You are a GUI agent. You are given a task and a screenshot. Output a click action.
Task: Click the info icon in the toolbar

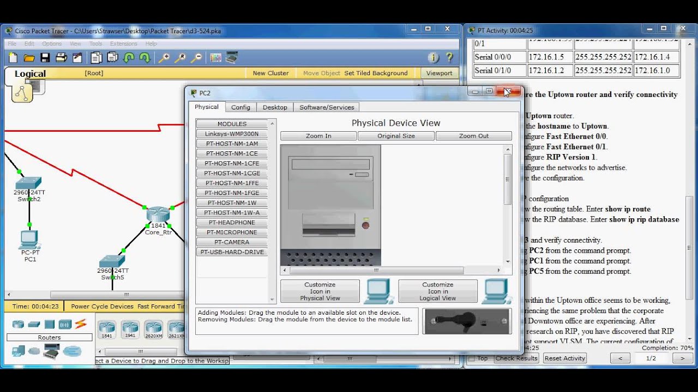point(434,58)
